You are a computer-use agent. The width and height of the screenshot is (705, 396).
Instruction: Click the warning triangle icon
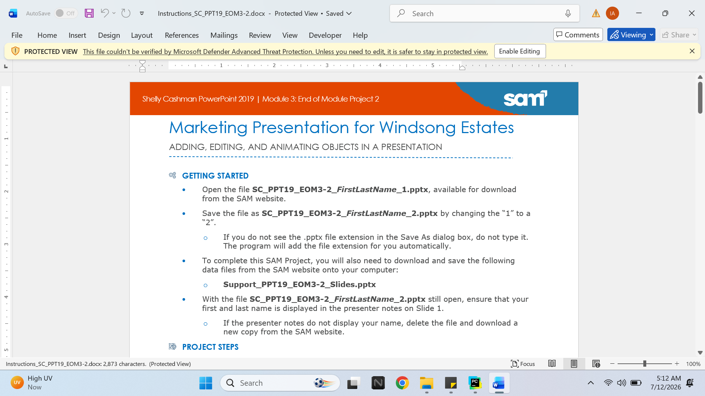pyautogui.click(x=596, y=14)
